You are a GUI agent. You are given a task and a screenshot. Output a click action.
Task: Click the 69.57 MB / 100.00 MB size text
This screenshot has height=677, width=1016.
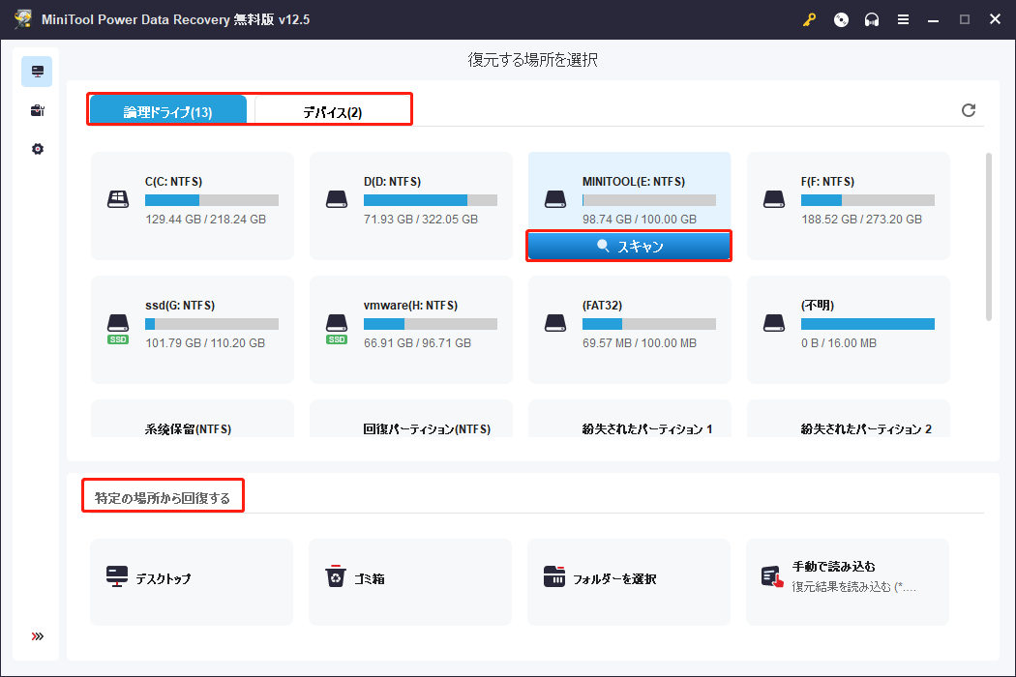640,342
